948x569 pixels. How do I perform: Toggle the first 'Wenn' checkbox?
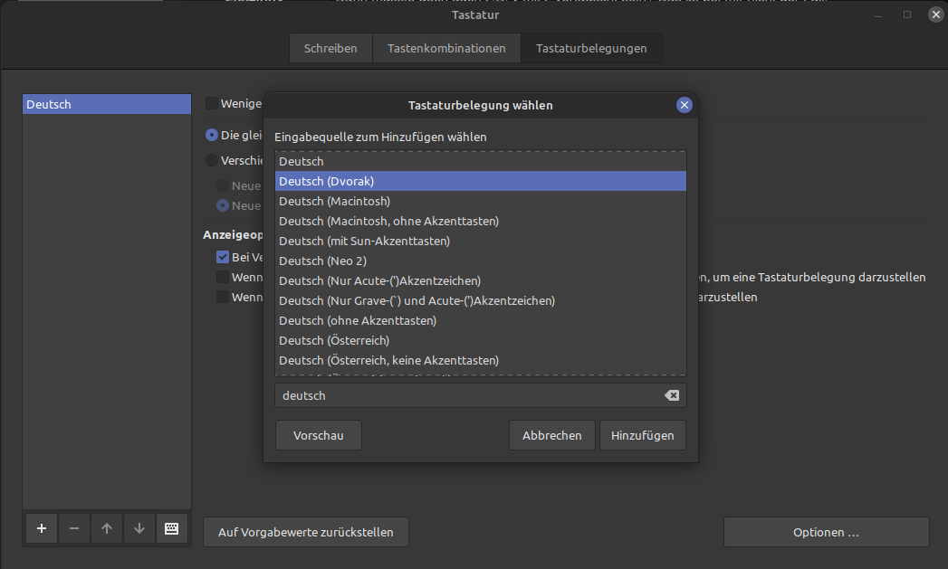223,277
